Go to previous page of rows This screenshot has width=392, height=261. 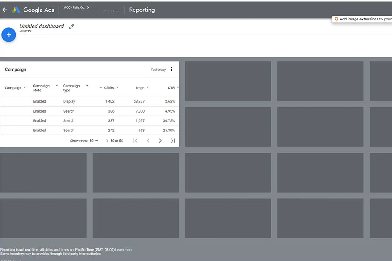(148, 141)
